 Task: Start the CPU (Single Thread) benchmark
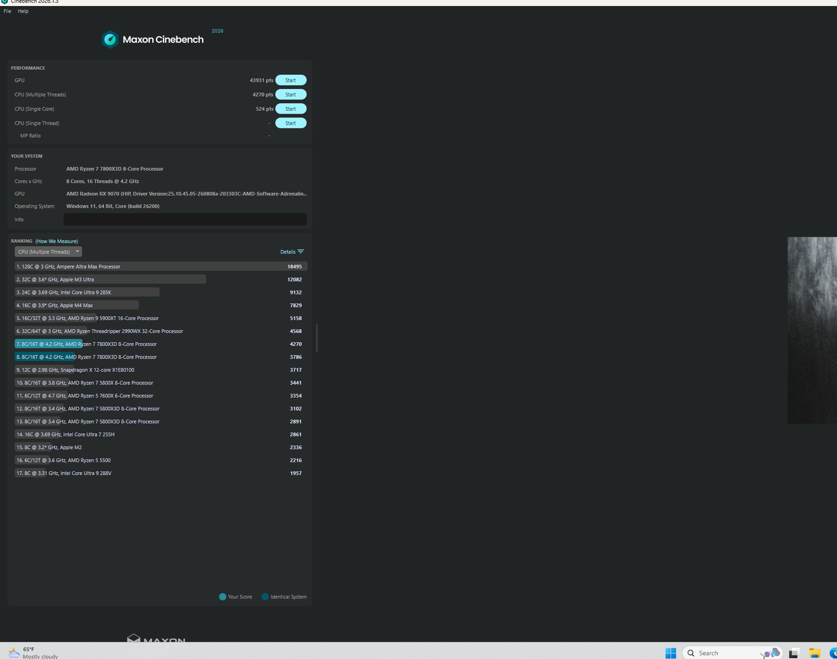(x=291, y=123)
